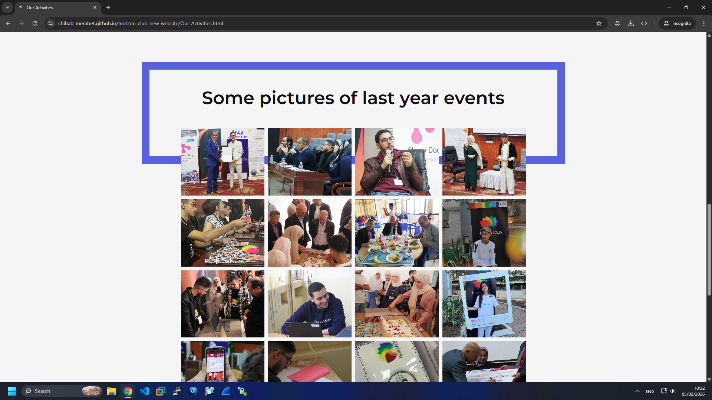The width and height of the screenshot is (712, 400).
Task: Open Chrome three-dot menu
Action: (704, 23)
